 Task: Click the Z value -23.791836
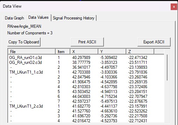pos(138,72)
